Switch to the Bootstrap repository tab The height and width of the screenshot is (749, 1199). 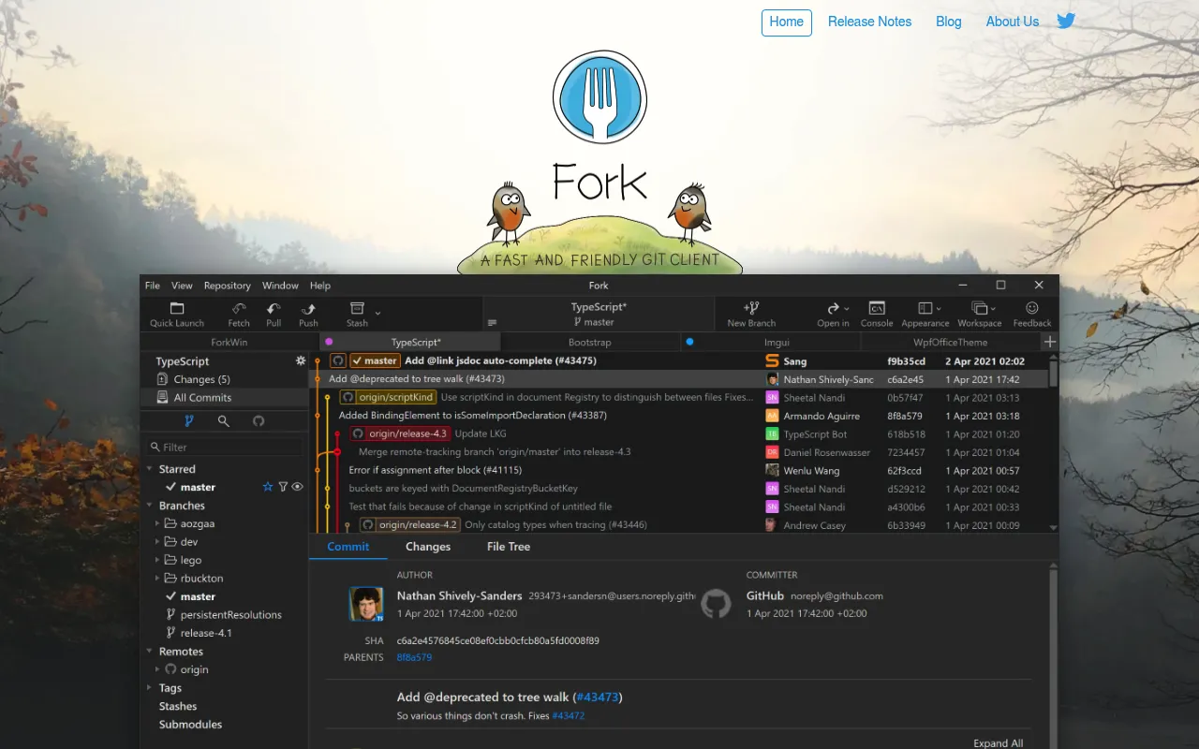tap(589, 342)
